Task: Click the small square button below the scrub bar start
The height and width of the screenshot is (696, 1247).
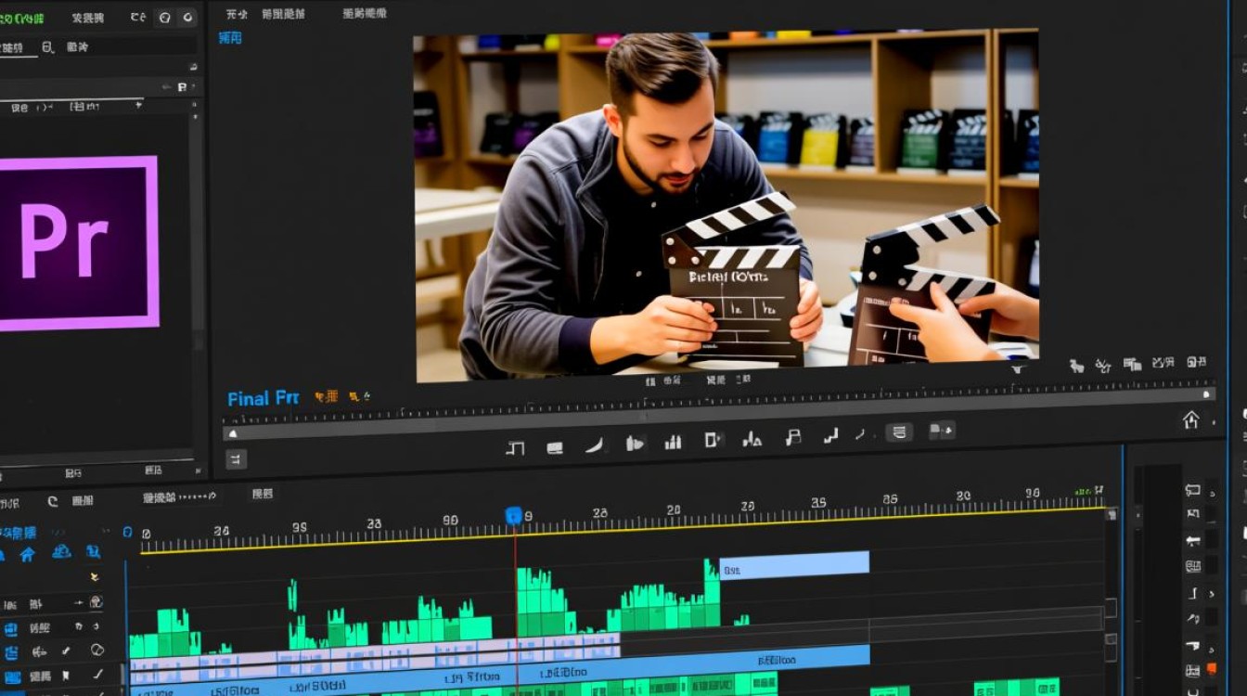Action: [236, 458]
